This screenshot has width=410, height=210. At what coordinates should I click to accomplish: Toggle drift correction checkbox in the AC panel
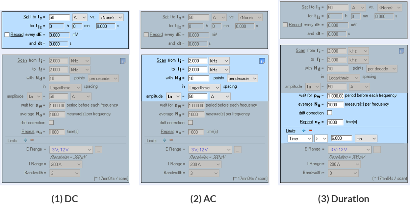pos(190,123)
